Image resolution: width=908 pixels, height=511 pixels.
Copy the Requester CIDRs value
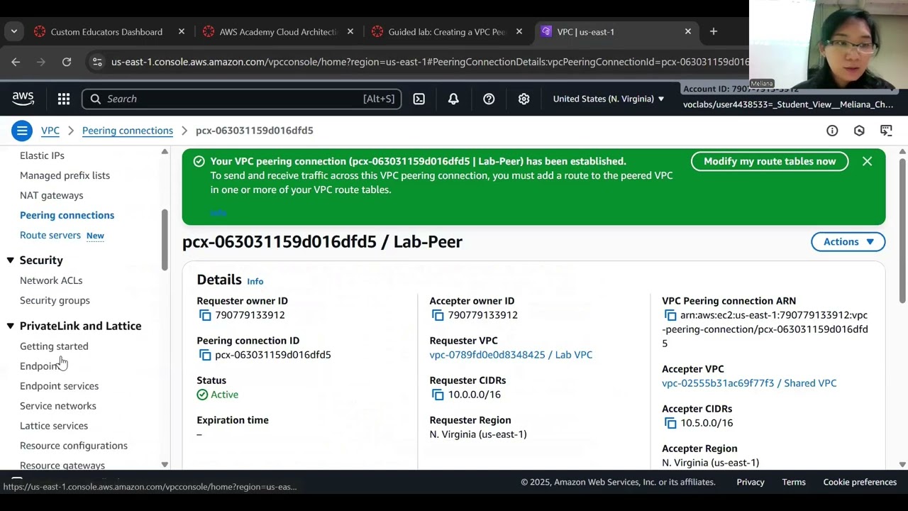click(x=438, y=395)
